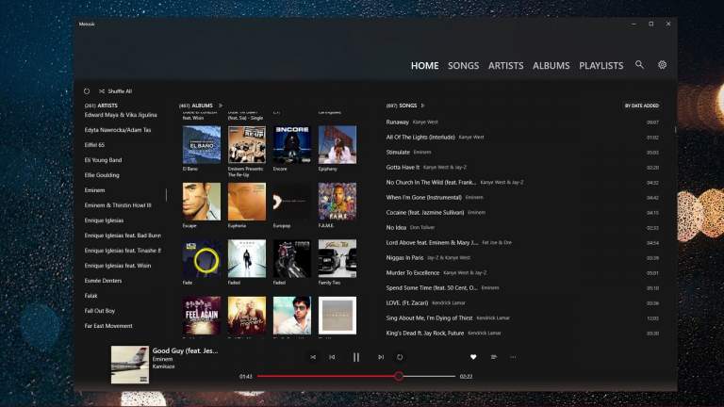Expand the ALBUMS section arrow
Viewport: 724px width, 407px height.
(221, 106)
